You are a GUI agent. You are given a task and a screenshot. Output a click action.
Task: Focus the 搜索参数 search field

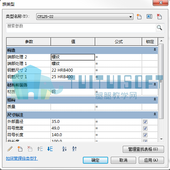point(81,28)
